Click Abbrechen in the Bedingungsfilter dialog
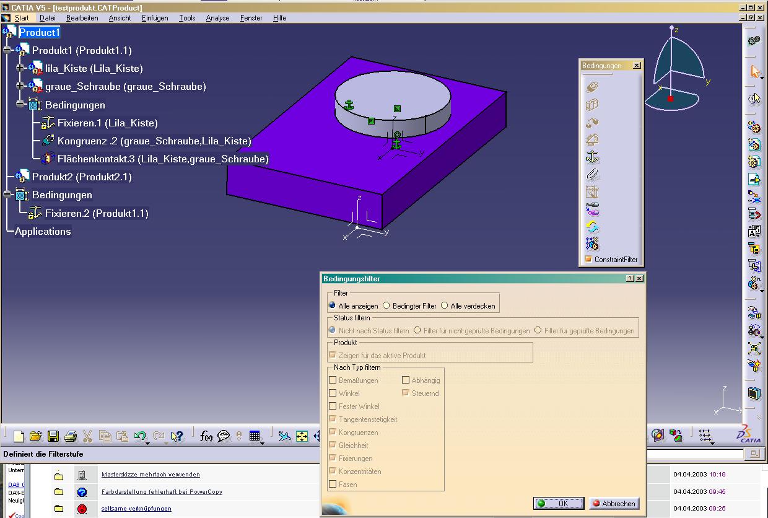The image size is (768, 518). pos(614,503)
